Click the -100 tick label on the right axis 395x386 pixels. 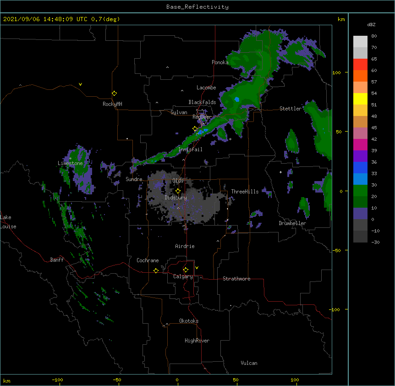pos(335,309)
